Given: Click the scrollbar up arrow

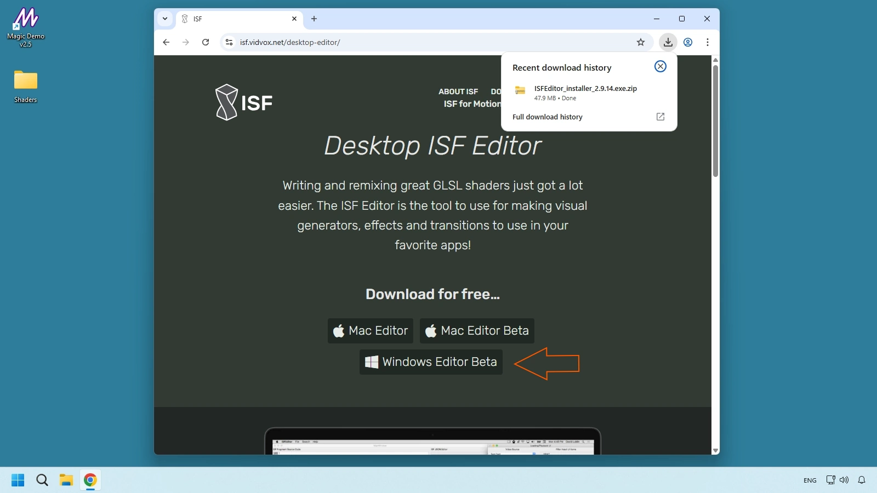Looking at the screenshot, I should [x=715, y=60].
